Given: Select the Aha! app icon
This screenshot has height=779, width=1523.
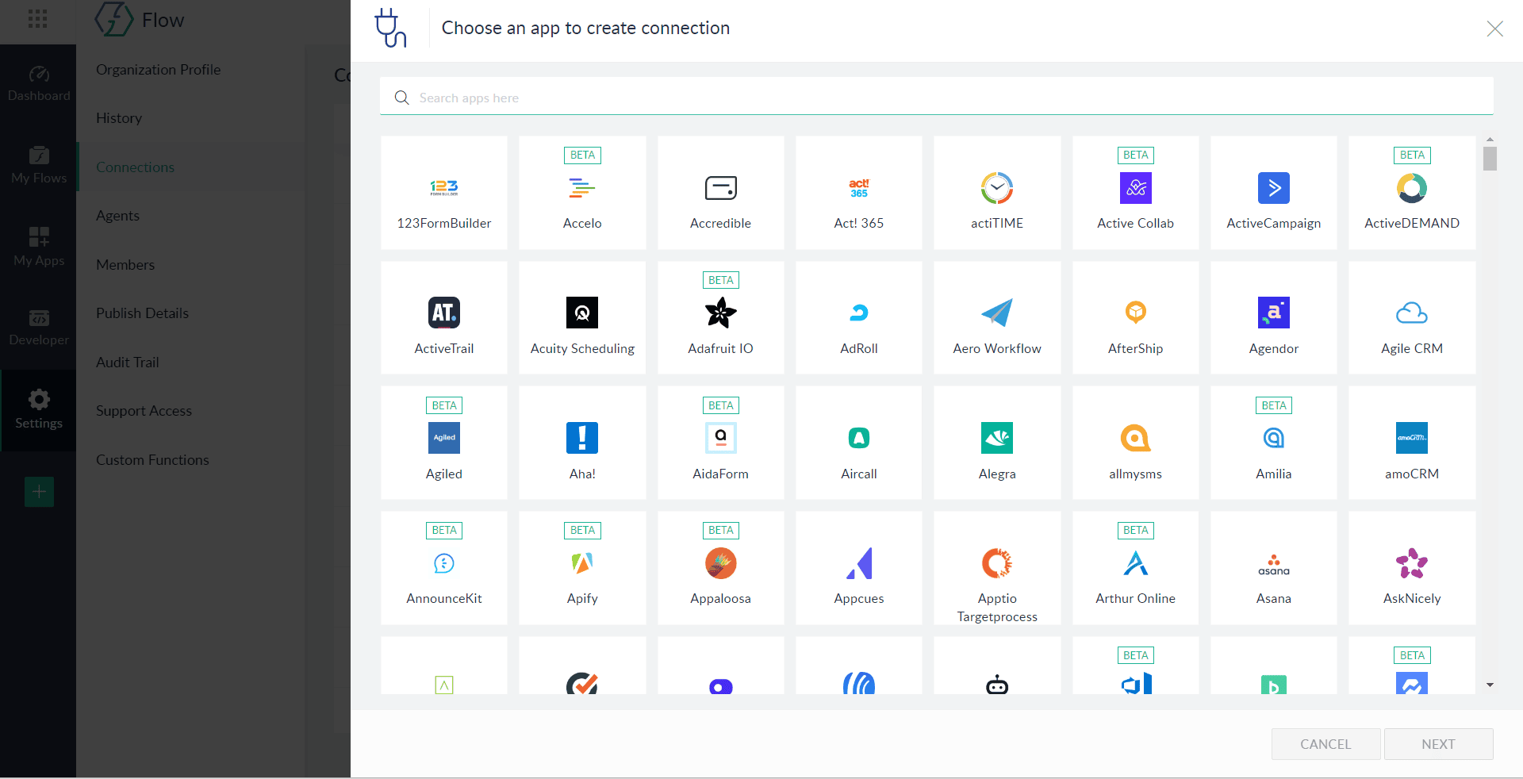Looking at the screenshot, I should [581, 438].
